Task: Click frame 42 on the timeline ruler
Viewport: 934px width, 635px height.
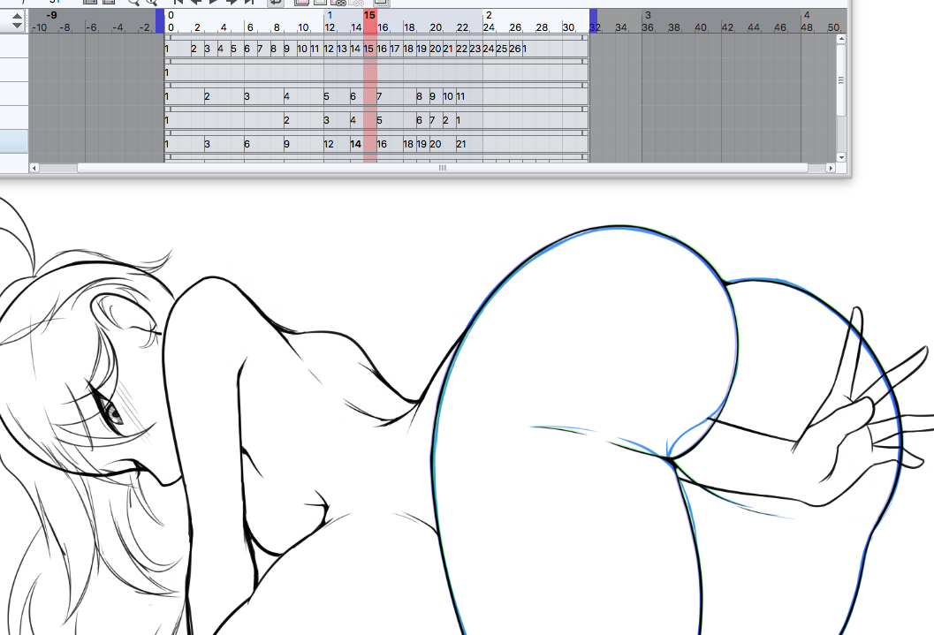Action: pos(727,27)
